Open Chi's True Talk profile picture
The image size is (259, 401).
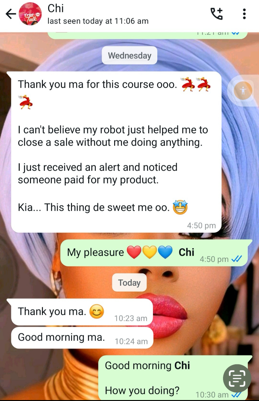click(30, 14)
